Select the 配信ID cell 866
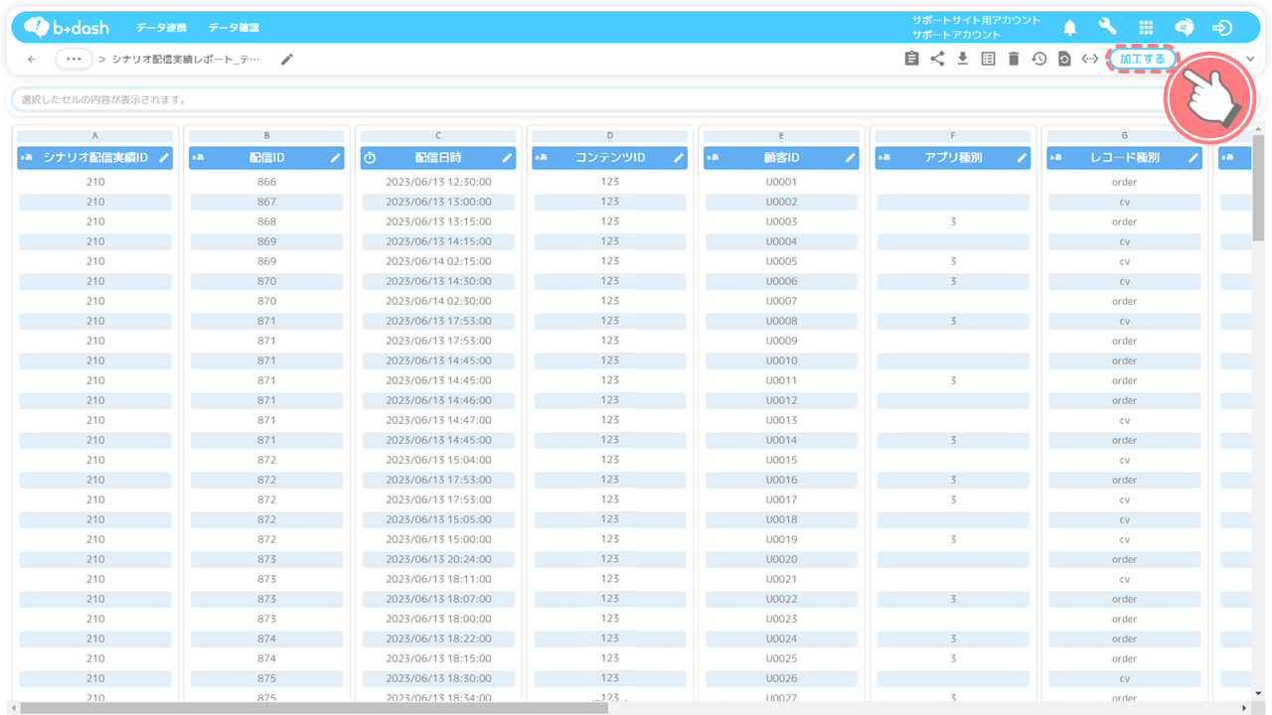 pyautogui.click(x=266, y=182)
